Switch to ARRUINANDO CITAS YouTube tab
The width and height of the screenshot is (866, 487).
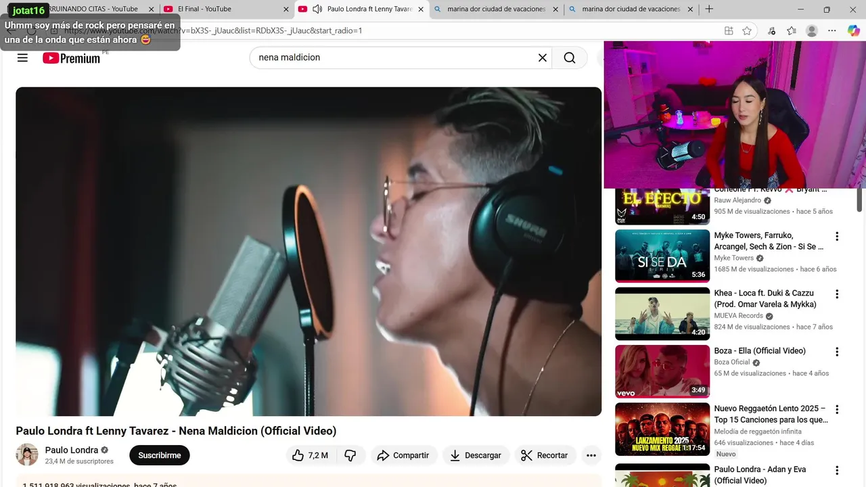[95, 9]
